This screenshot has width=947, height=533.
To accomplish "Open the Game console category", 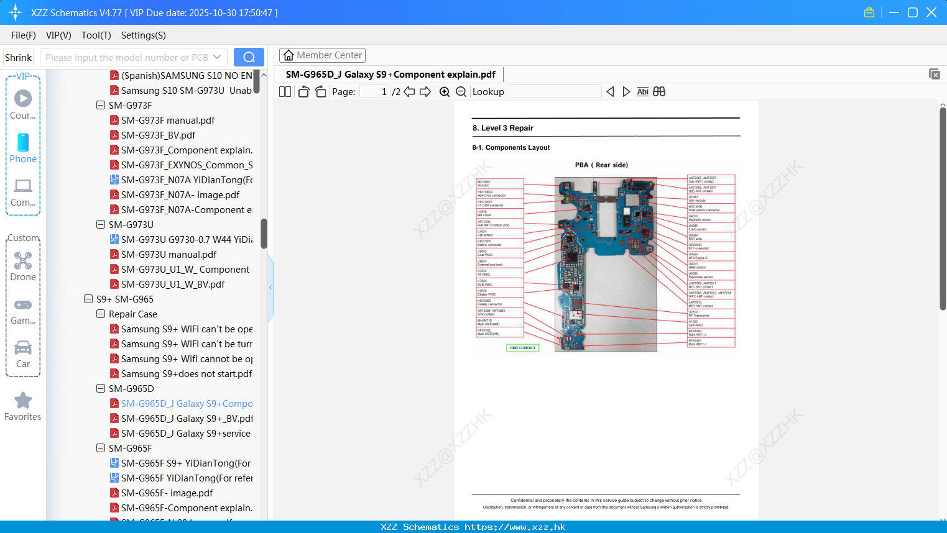I will pyautogui.click(x=23, y=311).
